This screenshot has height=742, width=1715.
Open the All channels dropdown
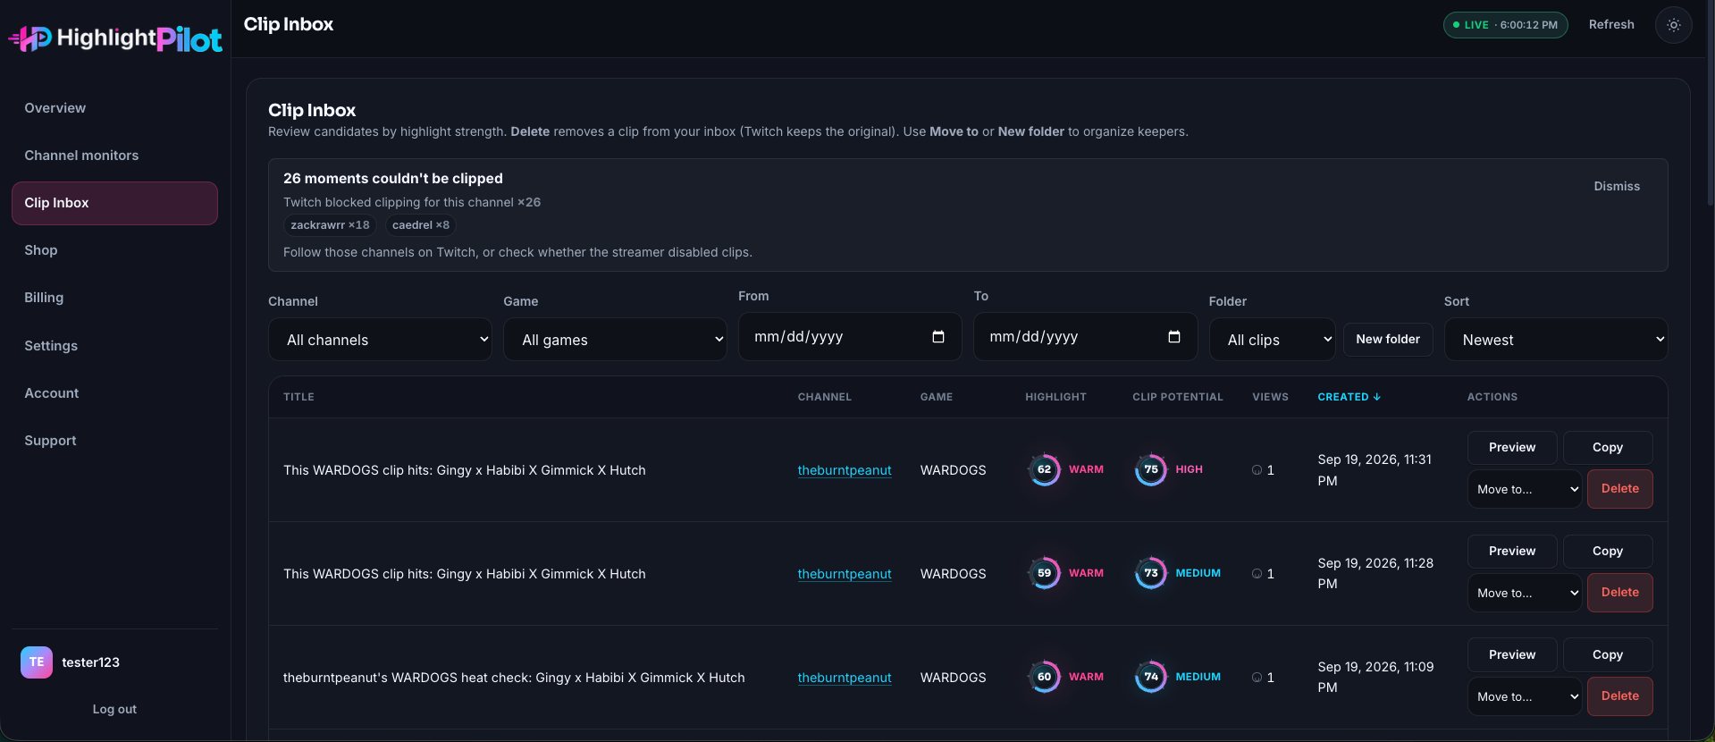coord(380,340)
